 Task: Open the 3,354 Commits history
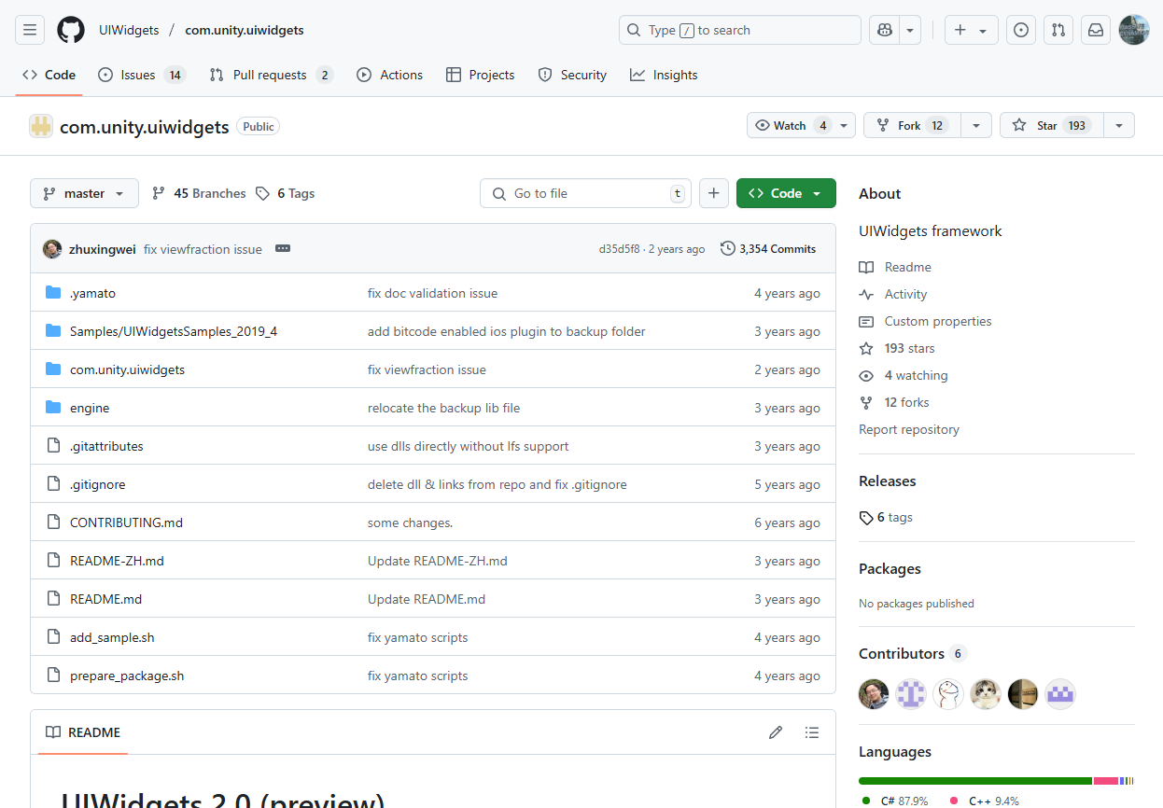[768, 249]
